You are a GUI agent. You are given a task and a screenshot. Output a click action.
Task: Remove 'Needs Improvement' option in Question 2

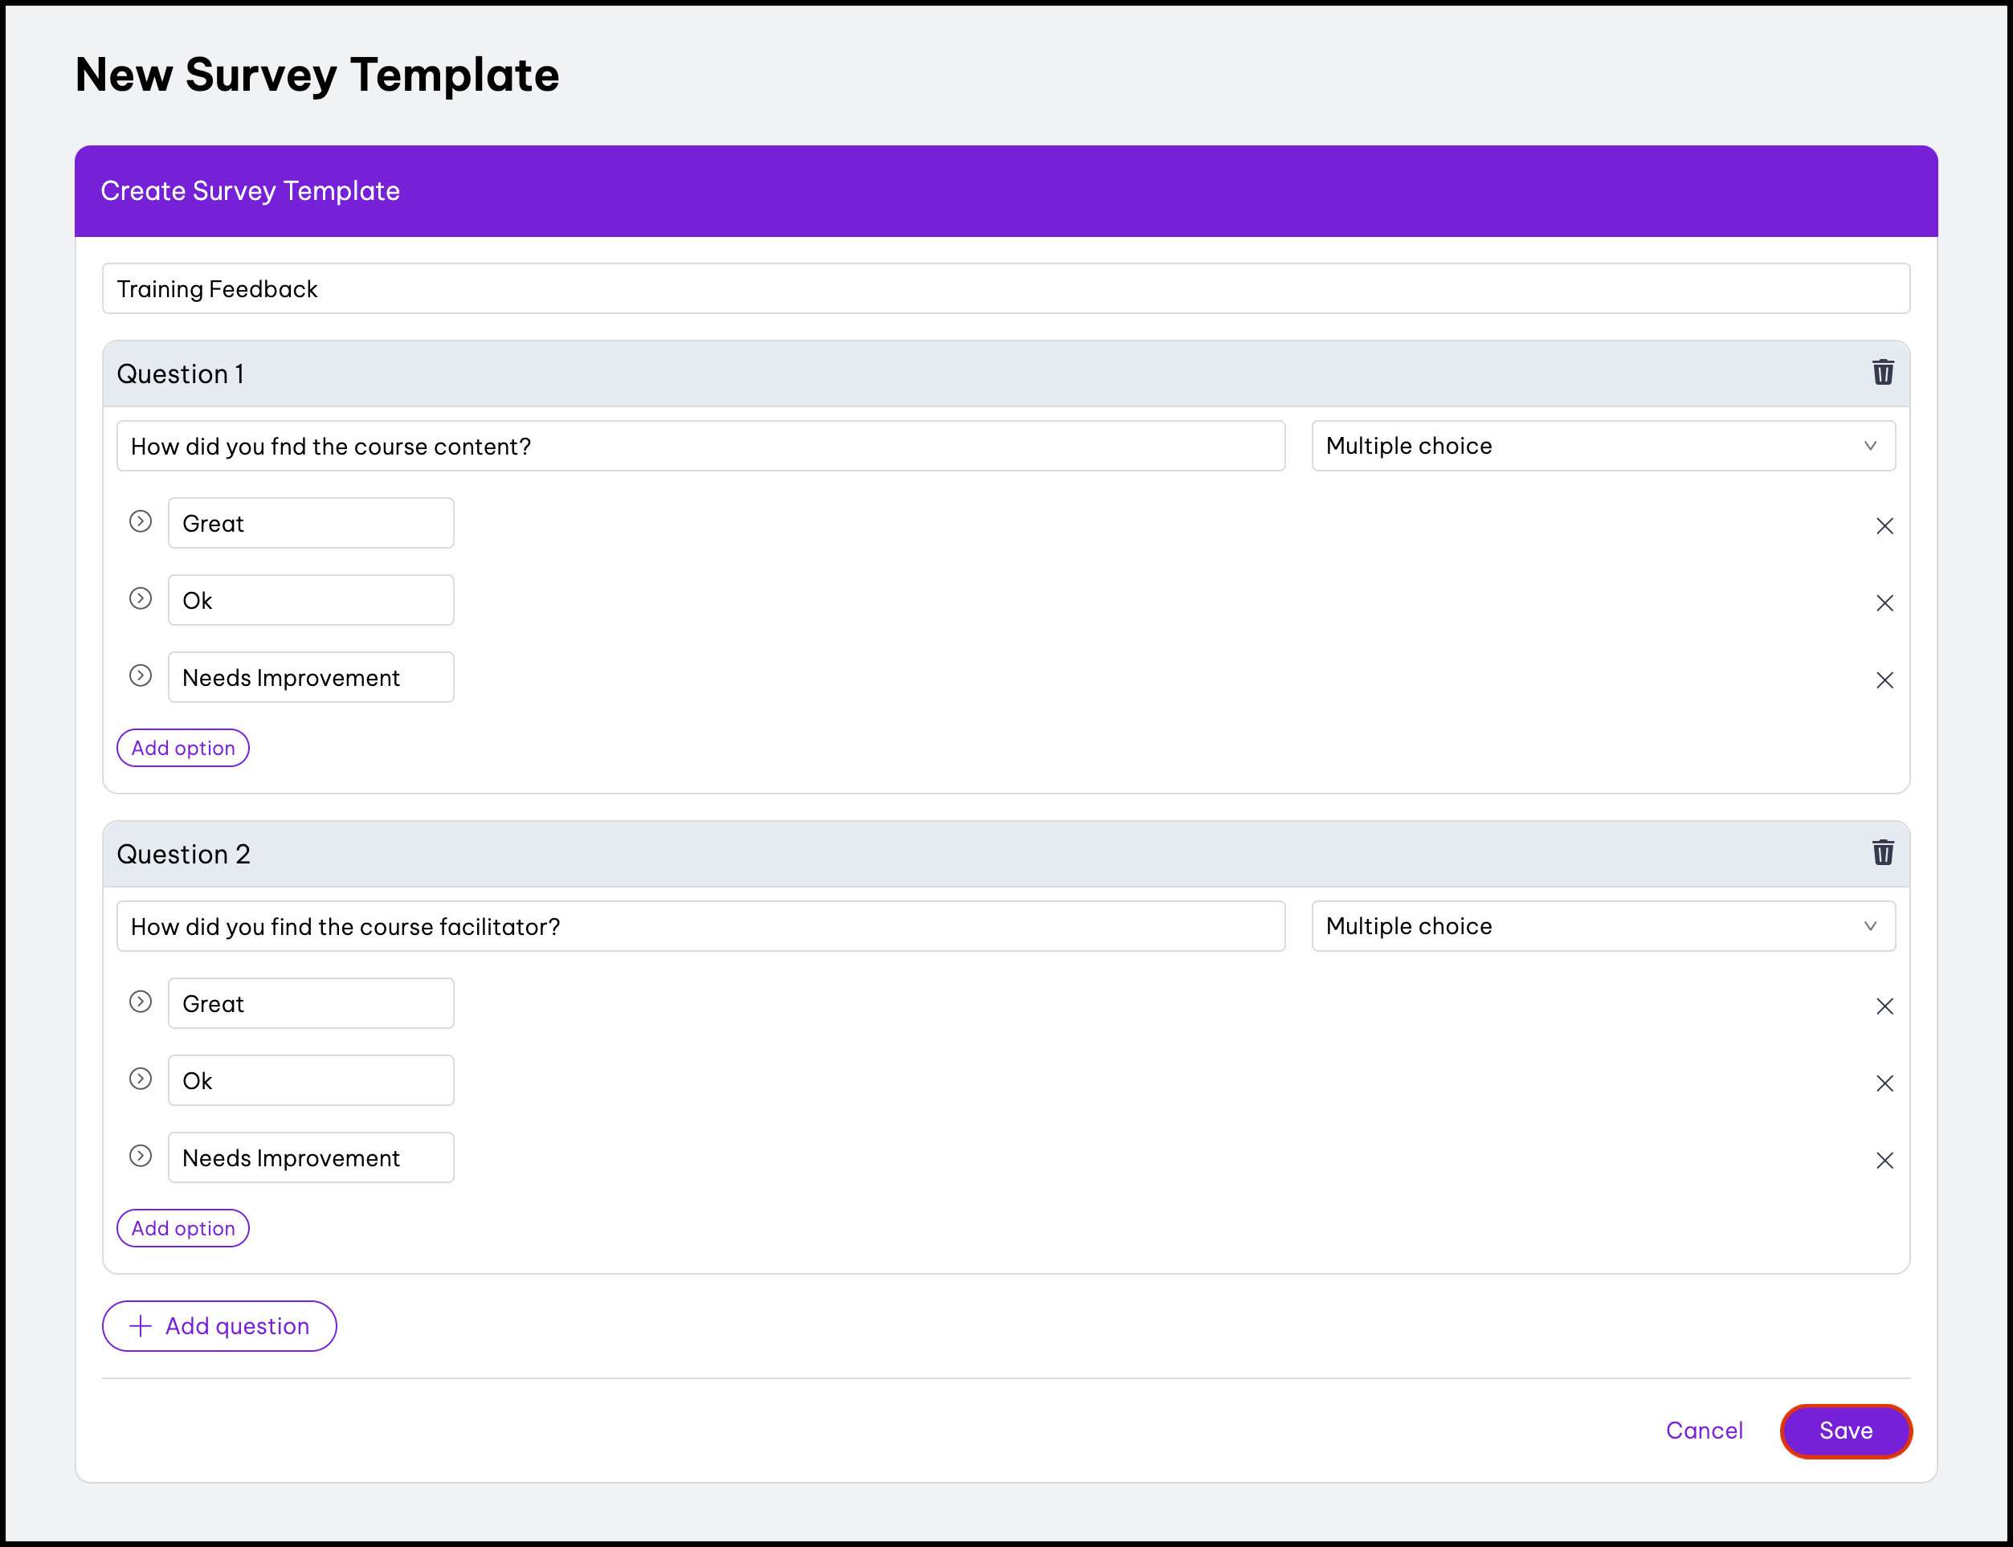1884,1160
